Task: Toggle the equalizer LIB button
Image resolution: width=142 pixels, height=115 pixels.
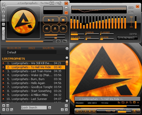Action: (131, 12)
